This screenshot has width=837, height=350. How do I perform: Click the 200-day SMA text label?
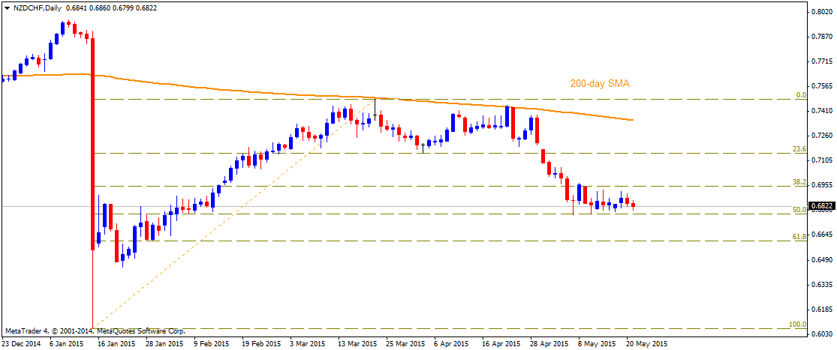(x=598, y=84)
